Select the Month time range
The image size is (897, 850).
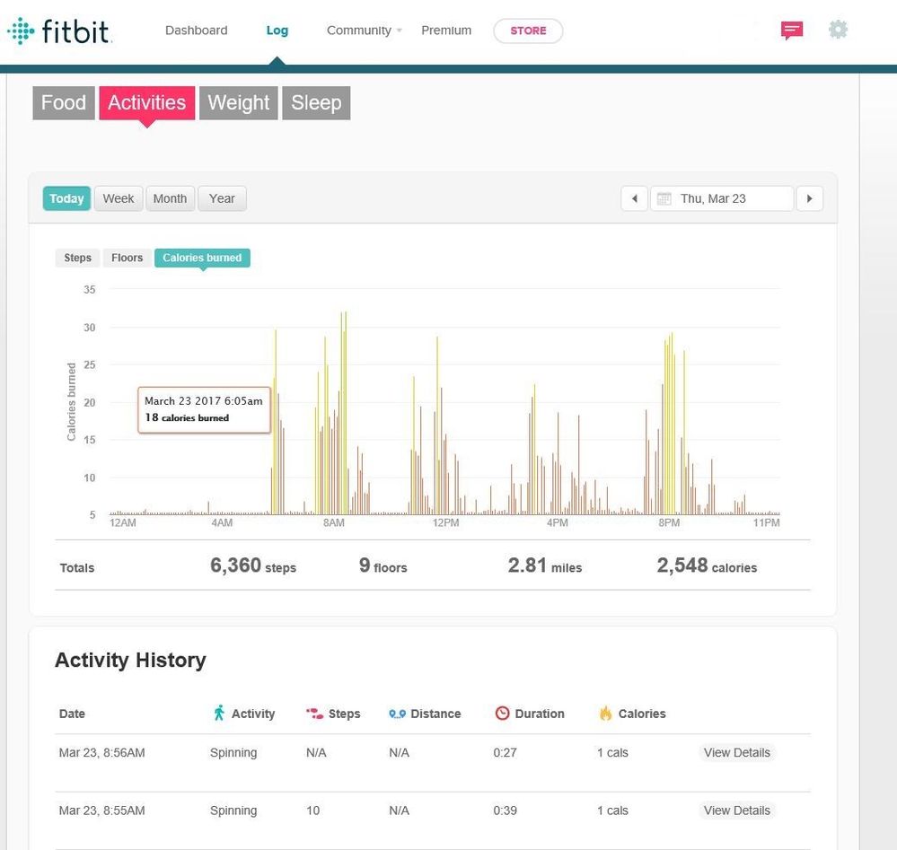tap(170, 198)
